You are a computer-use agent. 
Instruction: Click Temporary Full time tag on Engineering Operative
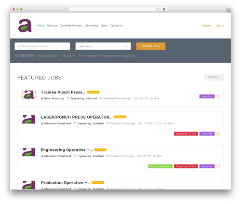(186, 166)
